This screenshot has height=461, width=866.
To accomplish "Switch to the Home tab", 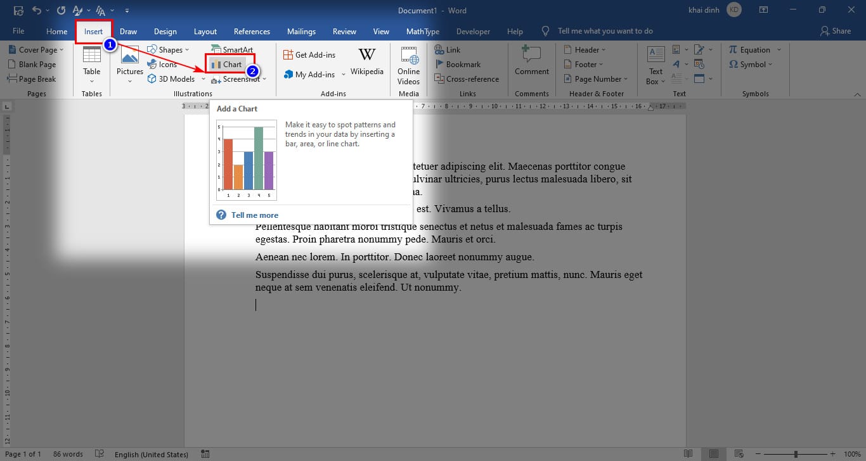I will point(56,31).
